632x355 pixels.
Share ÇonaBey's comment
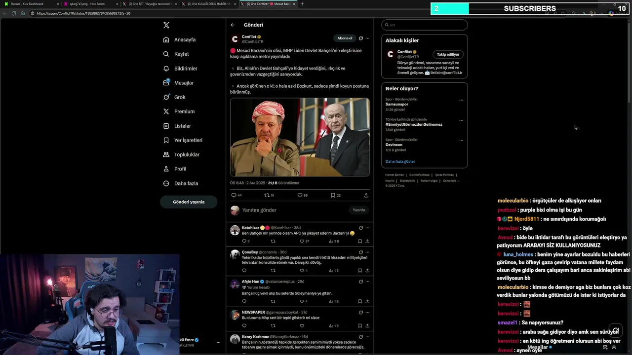pyautogui.click(x=367, y=271)
